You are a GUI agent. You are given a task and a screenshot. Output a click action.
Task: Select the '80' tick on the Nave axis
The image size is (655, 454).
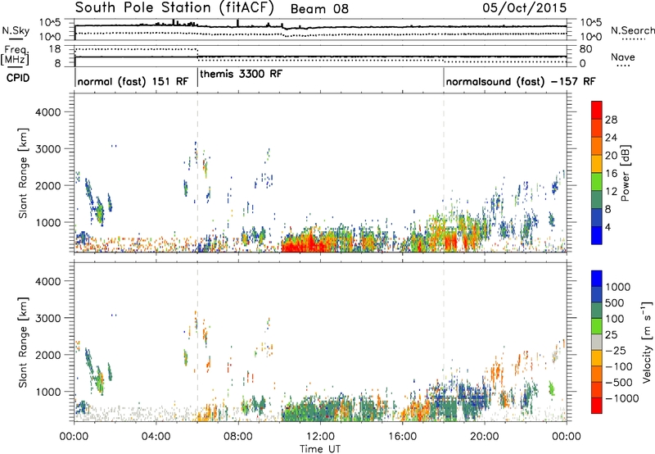586,49
